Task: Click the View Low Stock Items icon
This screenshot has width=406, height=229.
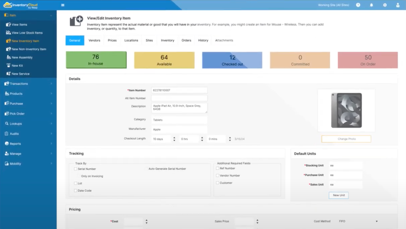Action: 8,32
